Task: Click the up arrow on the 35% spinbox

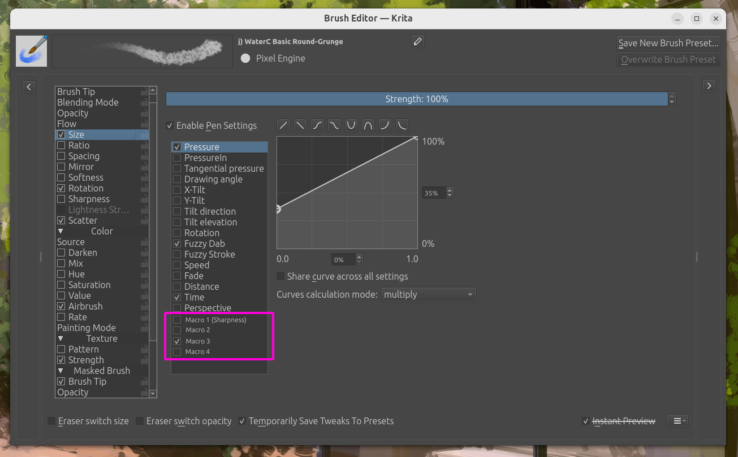Action: pos(450,190)
